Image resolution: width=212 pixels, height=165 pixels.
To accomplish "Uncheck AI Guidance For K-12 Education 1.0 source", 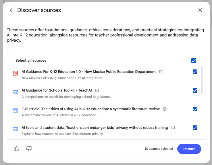I will pos(195,72).
